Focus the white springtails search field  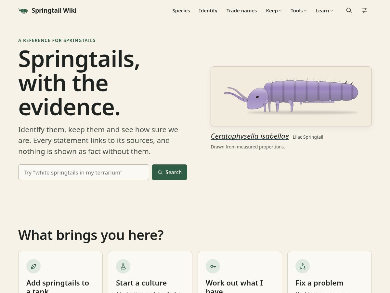pos(84,172)
